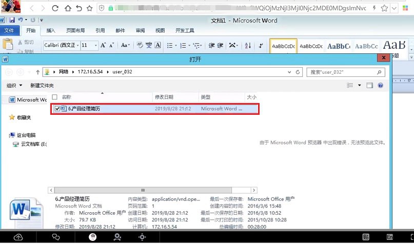Shrink font size with the small A icon
Viewport: 414px width, 244px height.
(x=112, y=46)
